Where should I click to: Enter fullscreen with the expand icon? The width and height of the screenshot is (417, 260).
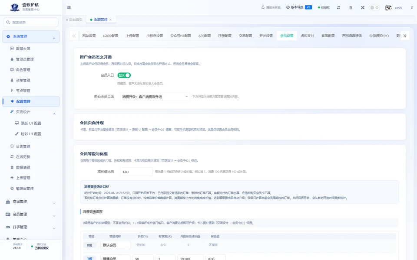tap(363, 8)
